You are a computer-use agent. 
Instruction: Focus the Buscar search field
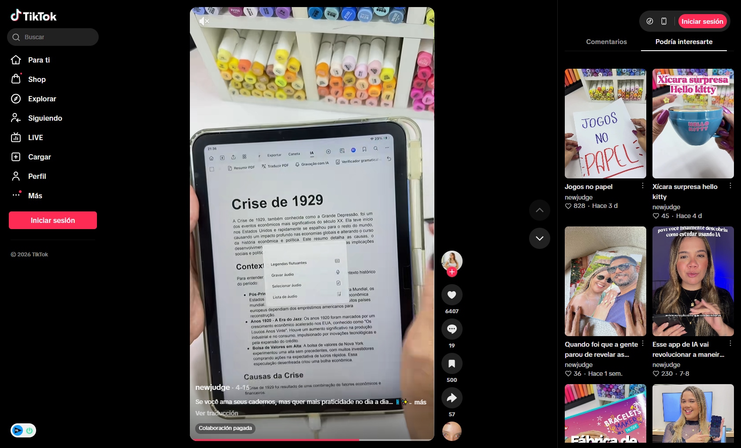click(53, 37)
